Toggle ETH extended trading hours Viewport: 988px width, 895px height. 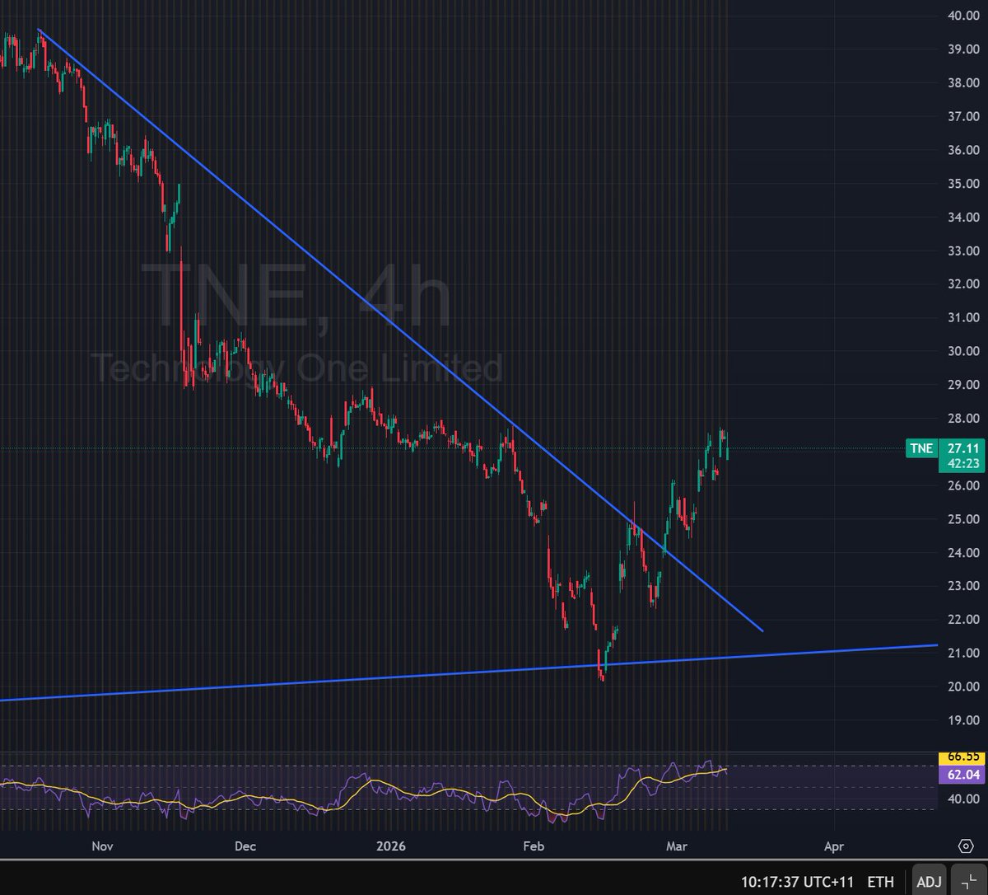pyautogui.click(x=881, y=882)
